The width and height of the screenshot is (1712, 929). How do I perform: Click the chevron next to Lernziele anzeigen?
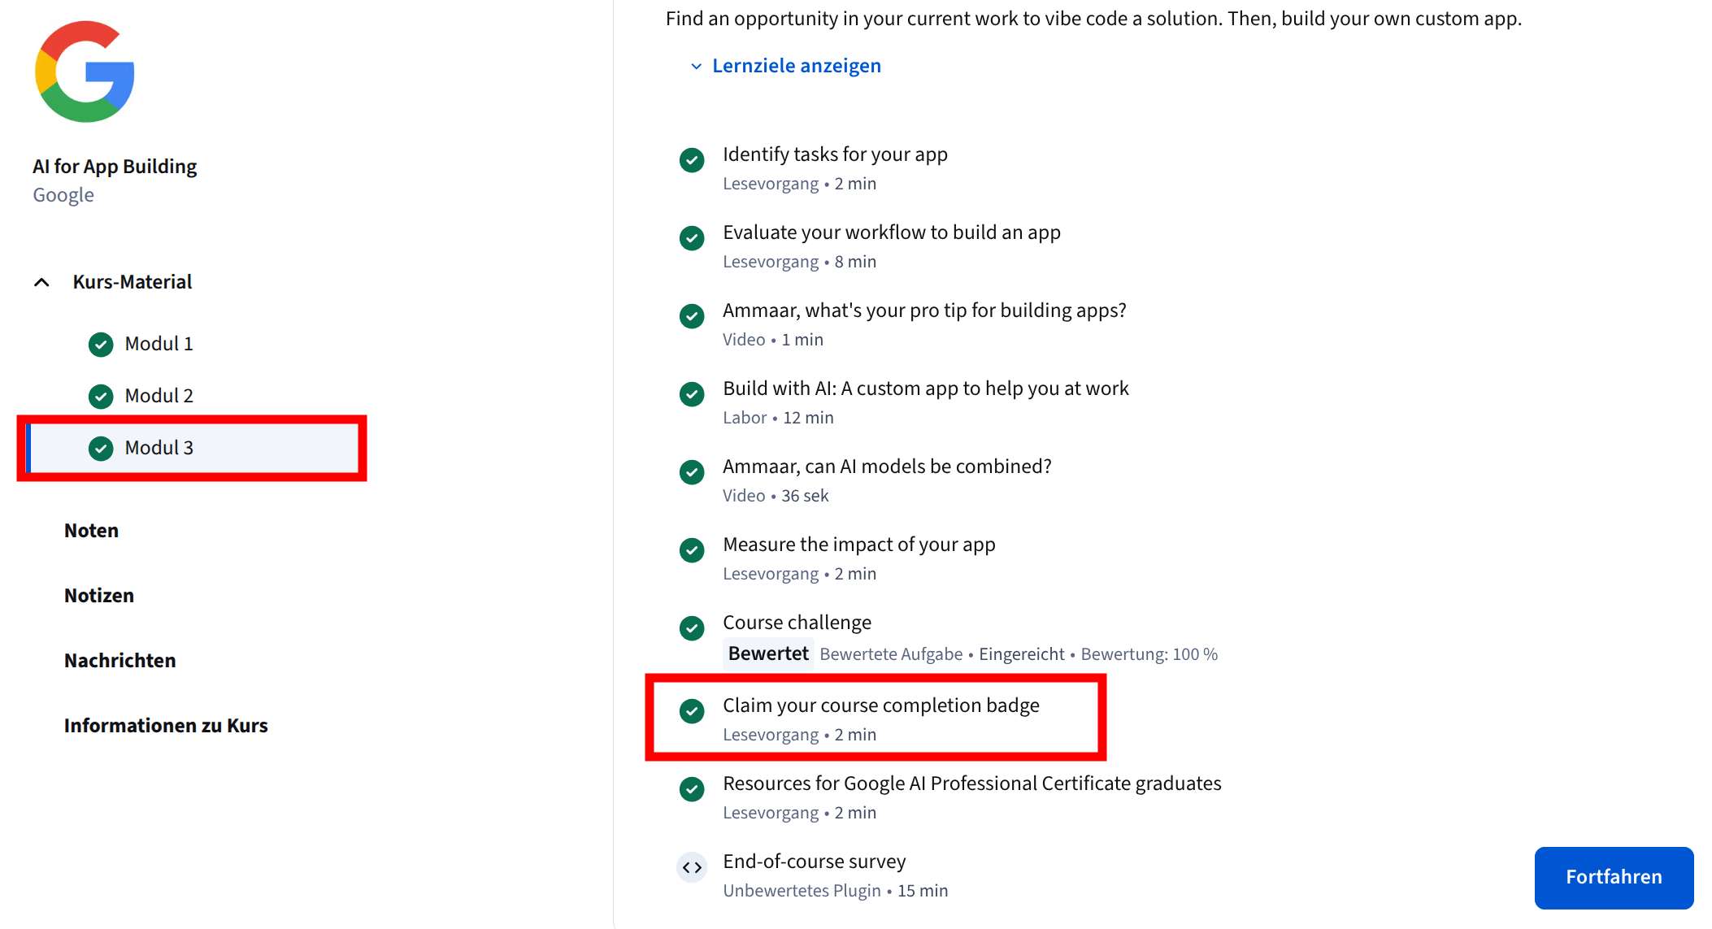696,67
